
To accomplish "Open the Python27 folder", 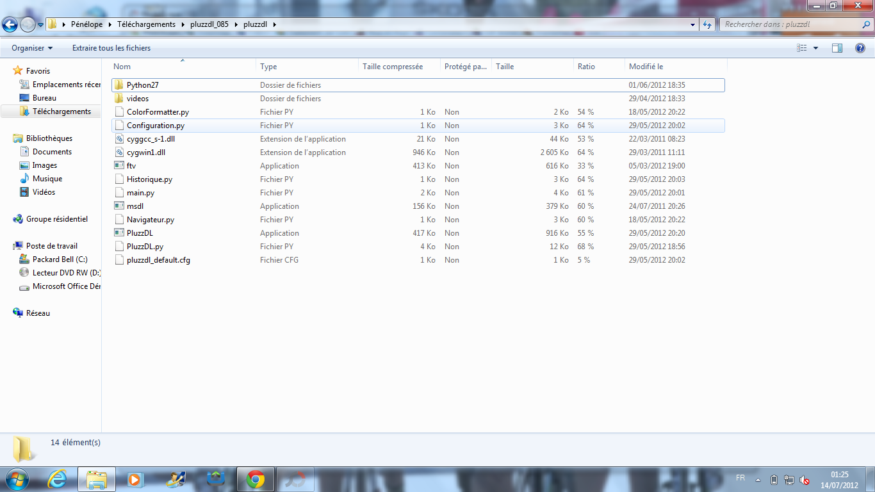I will (142, 85).
